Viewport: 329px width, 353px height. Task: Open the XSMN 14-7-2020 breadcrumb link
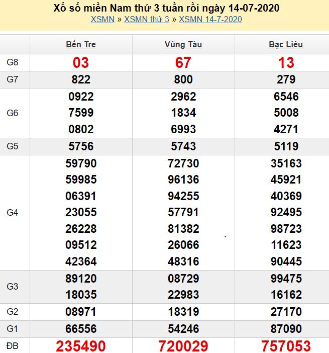click(210, 20)
